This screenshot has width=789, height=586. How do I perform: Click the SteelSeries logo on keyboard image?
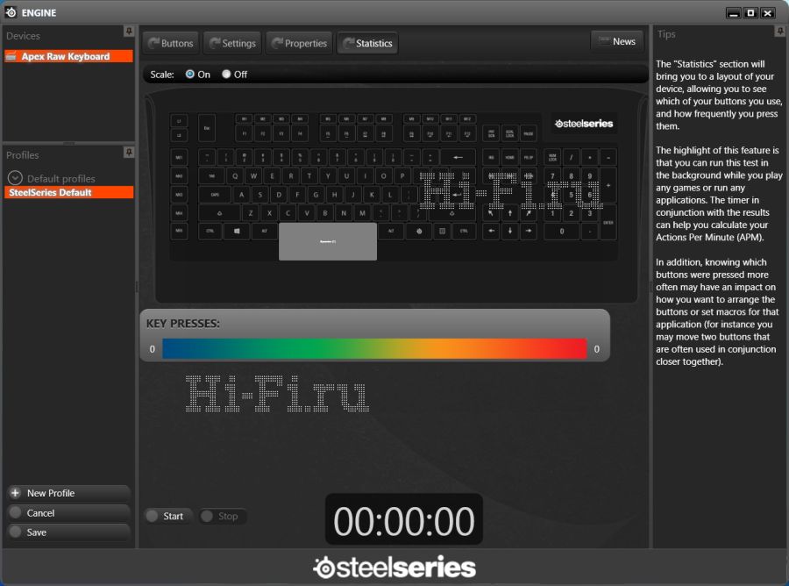point(585,124)
